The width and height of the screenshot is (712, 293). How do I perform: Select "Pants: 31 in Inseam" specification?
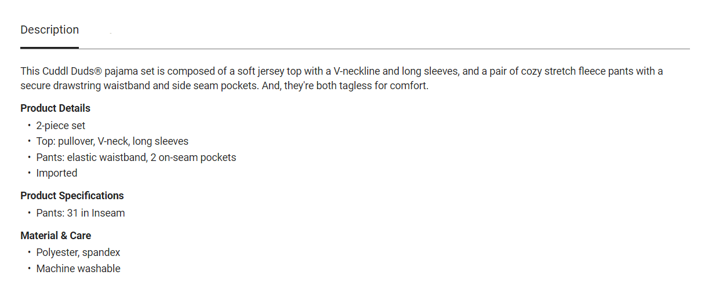(80, 213)
